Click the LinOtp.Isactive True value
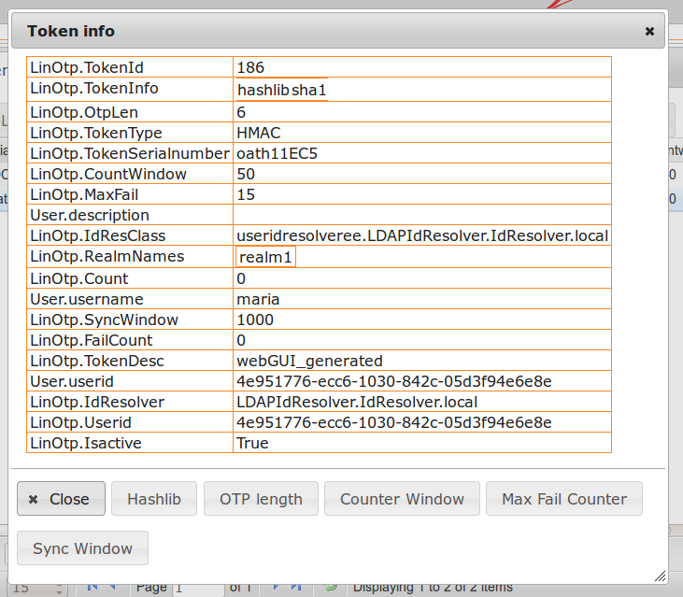 [x=252, y=443]
